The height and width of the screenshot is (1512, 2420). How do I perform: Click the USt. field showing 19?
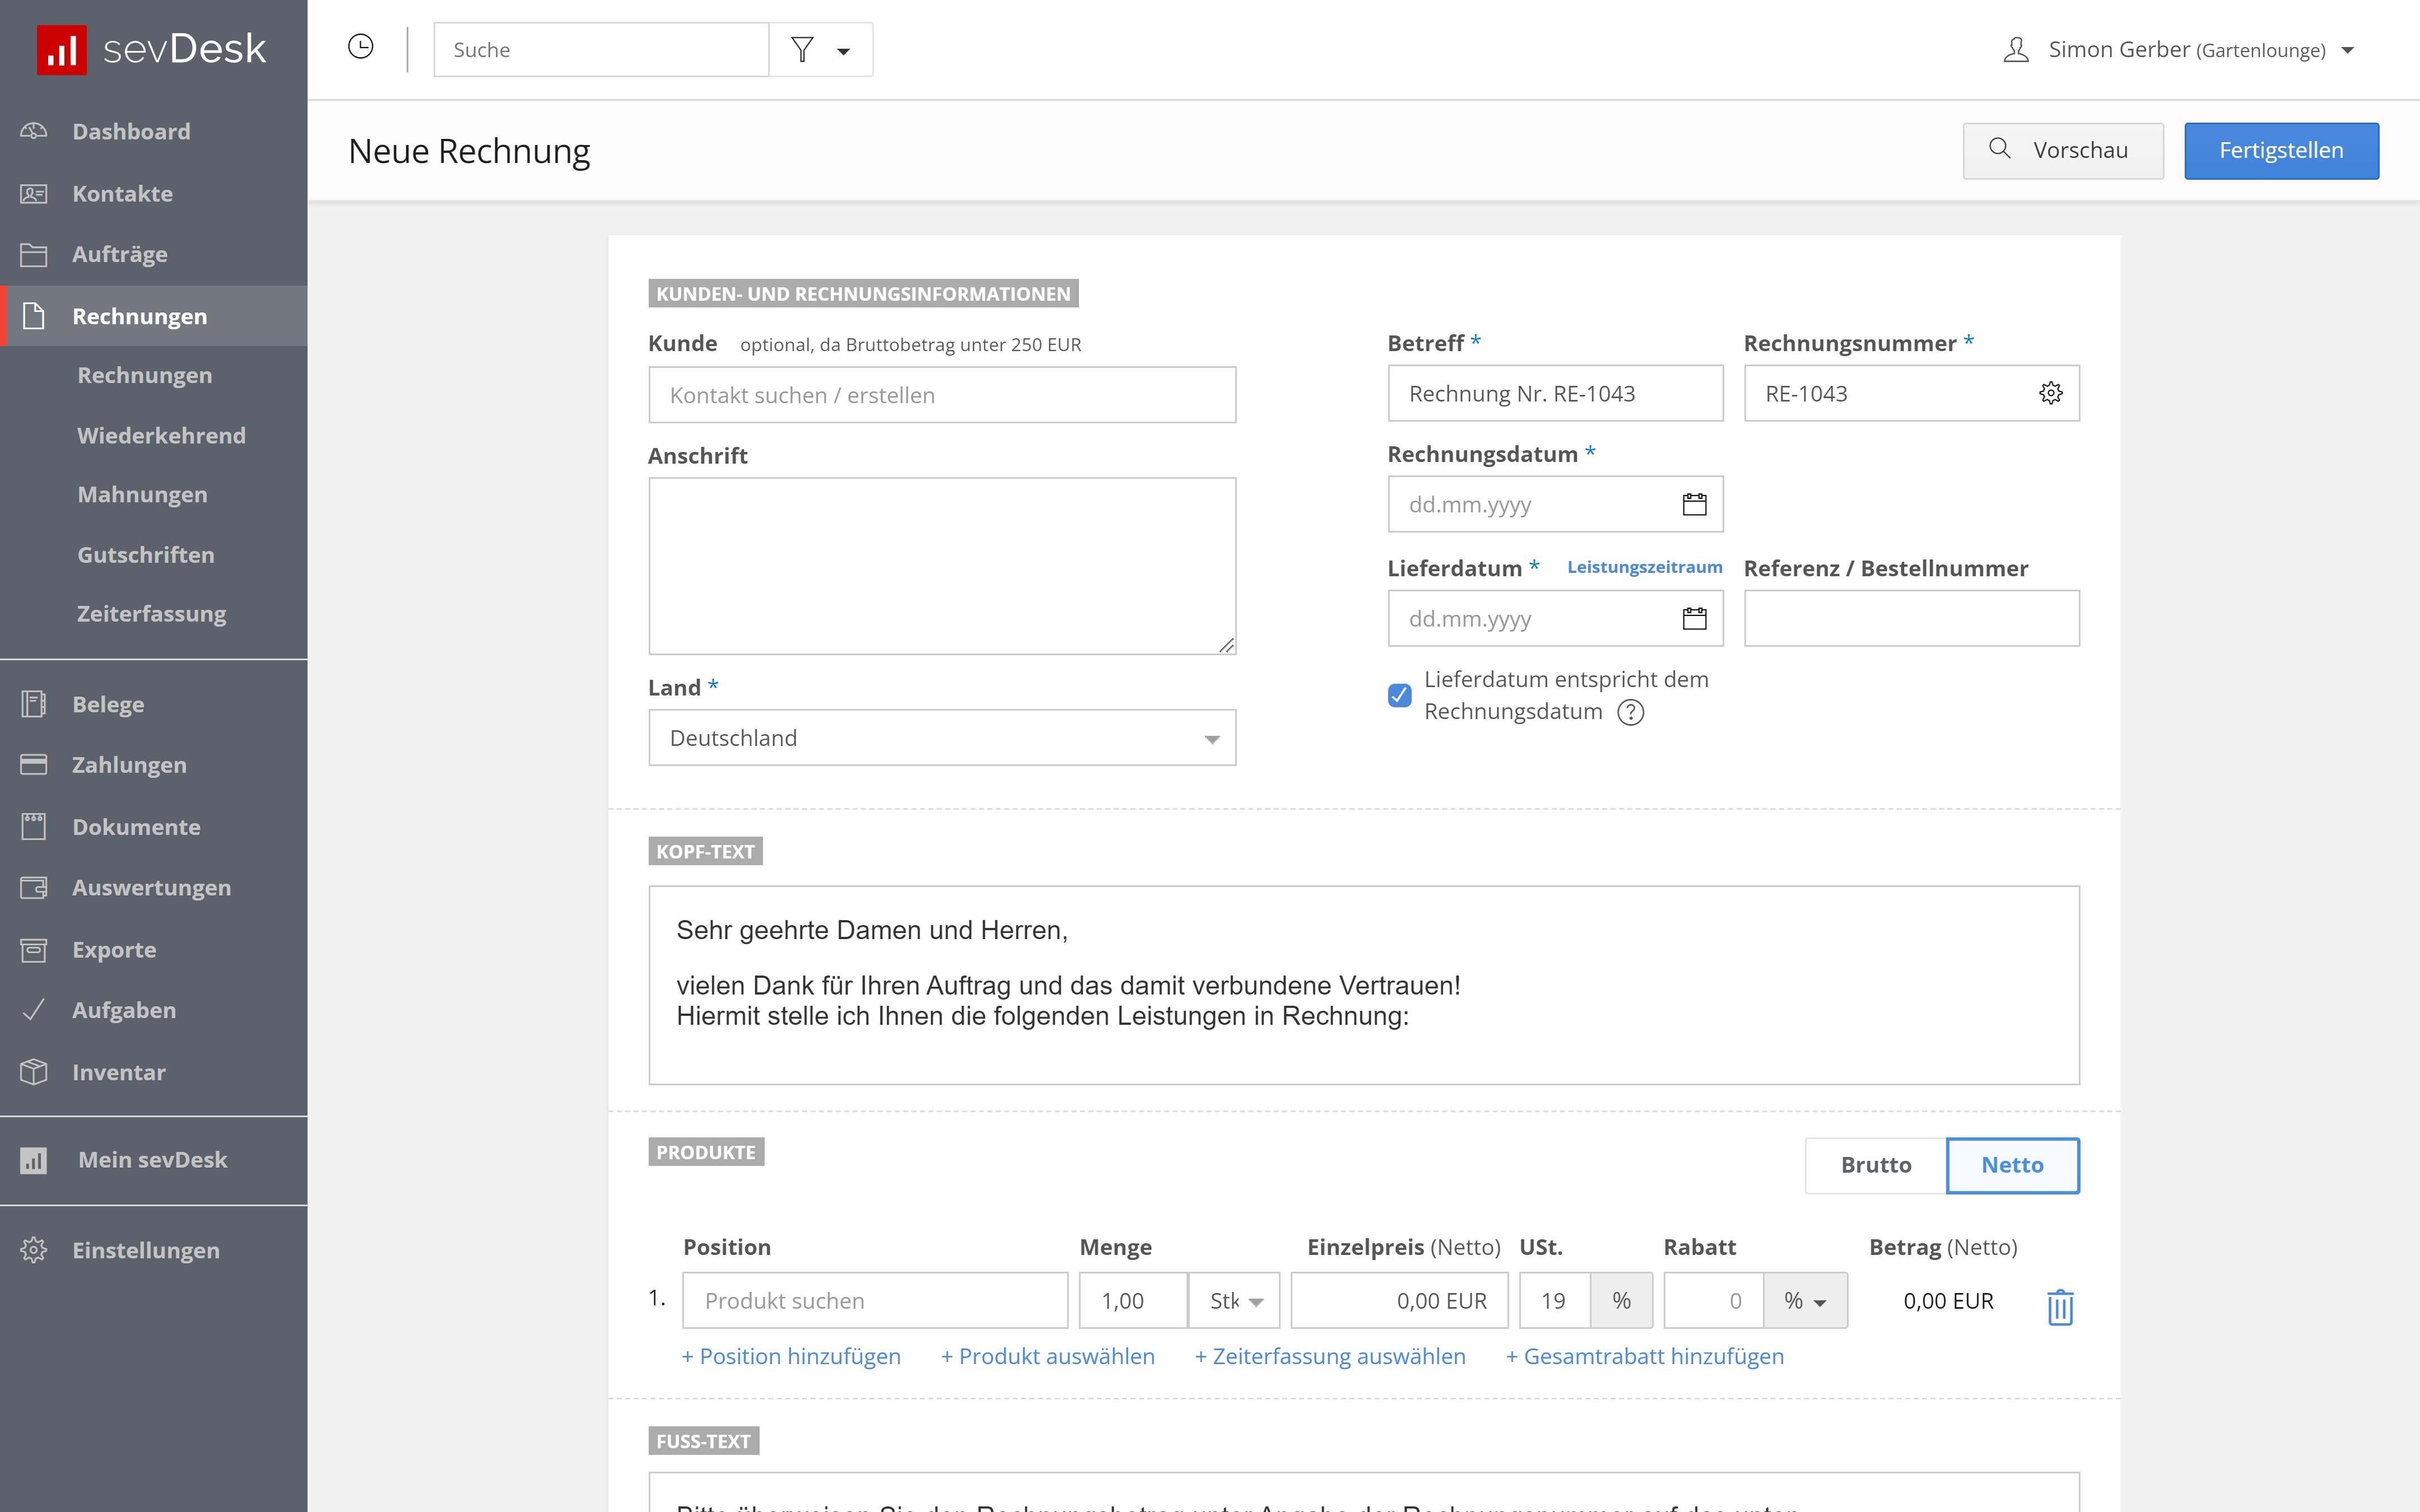pyautogui.click(x=1555, y=1300)
